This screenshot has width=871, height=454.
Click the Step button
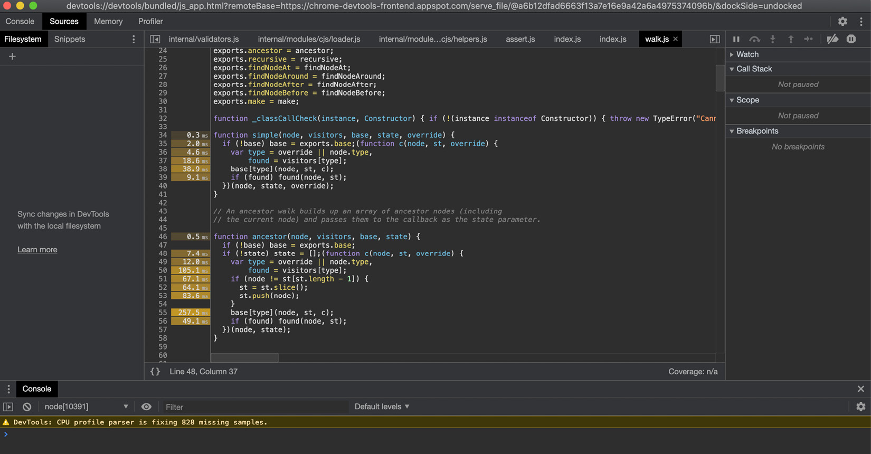point(809,39)
